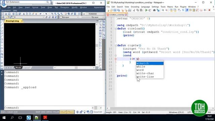Screen dimensions: 215x121
Task: Click the Print icon in Notepad++ toolbar
Action: 129,10
